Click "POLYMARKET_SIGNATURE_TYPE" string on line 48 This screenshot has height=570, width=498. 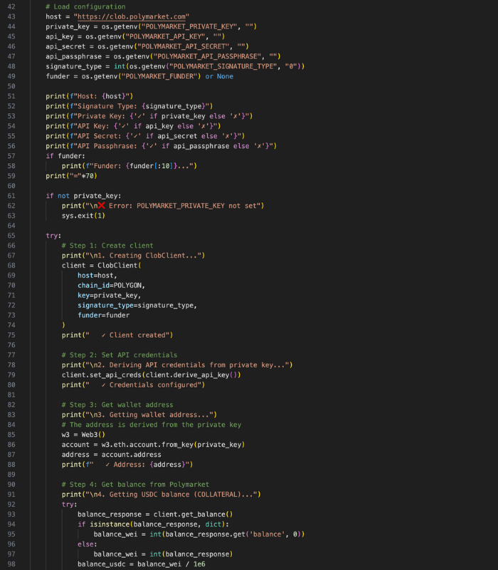tap(223, 66)
